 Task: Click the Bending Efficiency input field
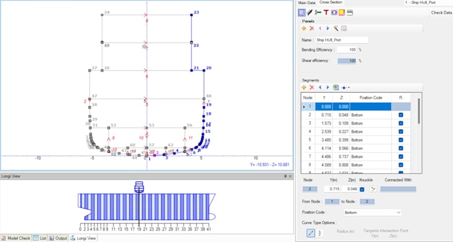click(x=347, y=50)
